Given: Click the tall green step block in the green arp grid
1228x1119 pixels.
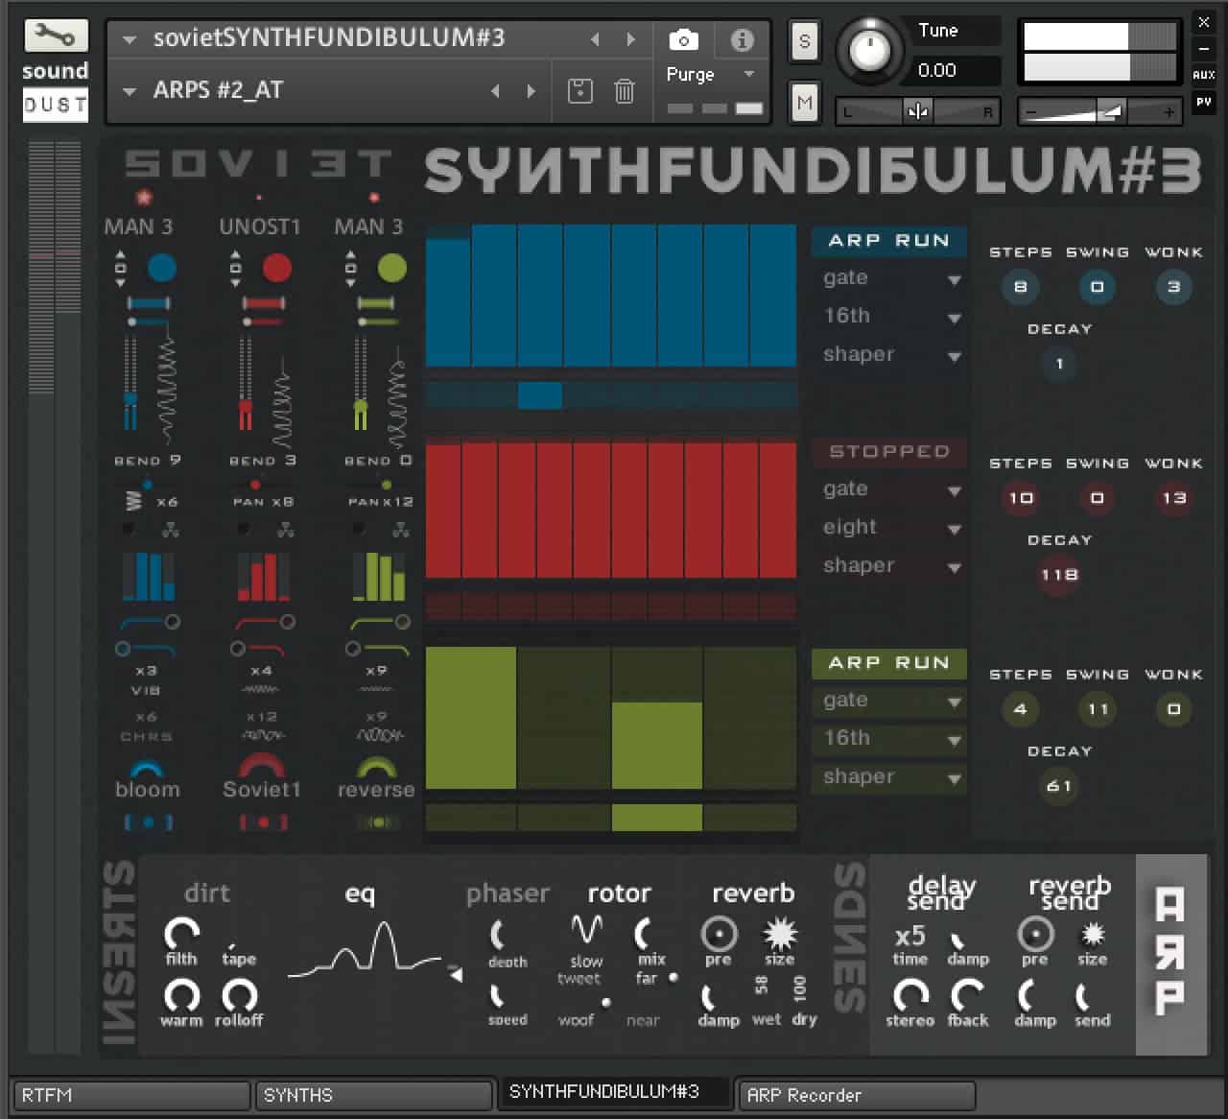Looking at the screenshot, I should coord(471,718).
